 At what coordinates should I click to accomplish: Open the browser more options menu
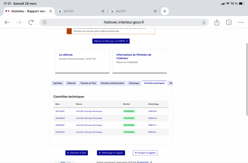coord(241,22)
